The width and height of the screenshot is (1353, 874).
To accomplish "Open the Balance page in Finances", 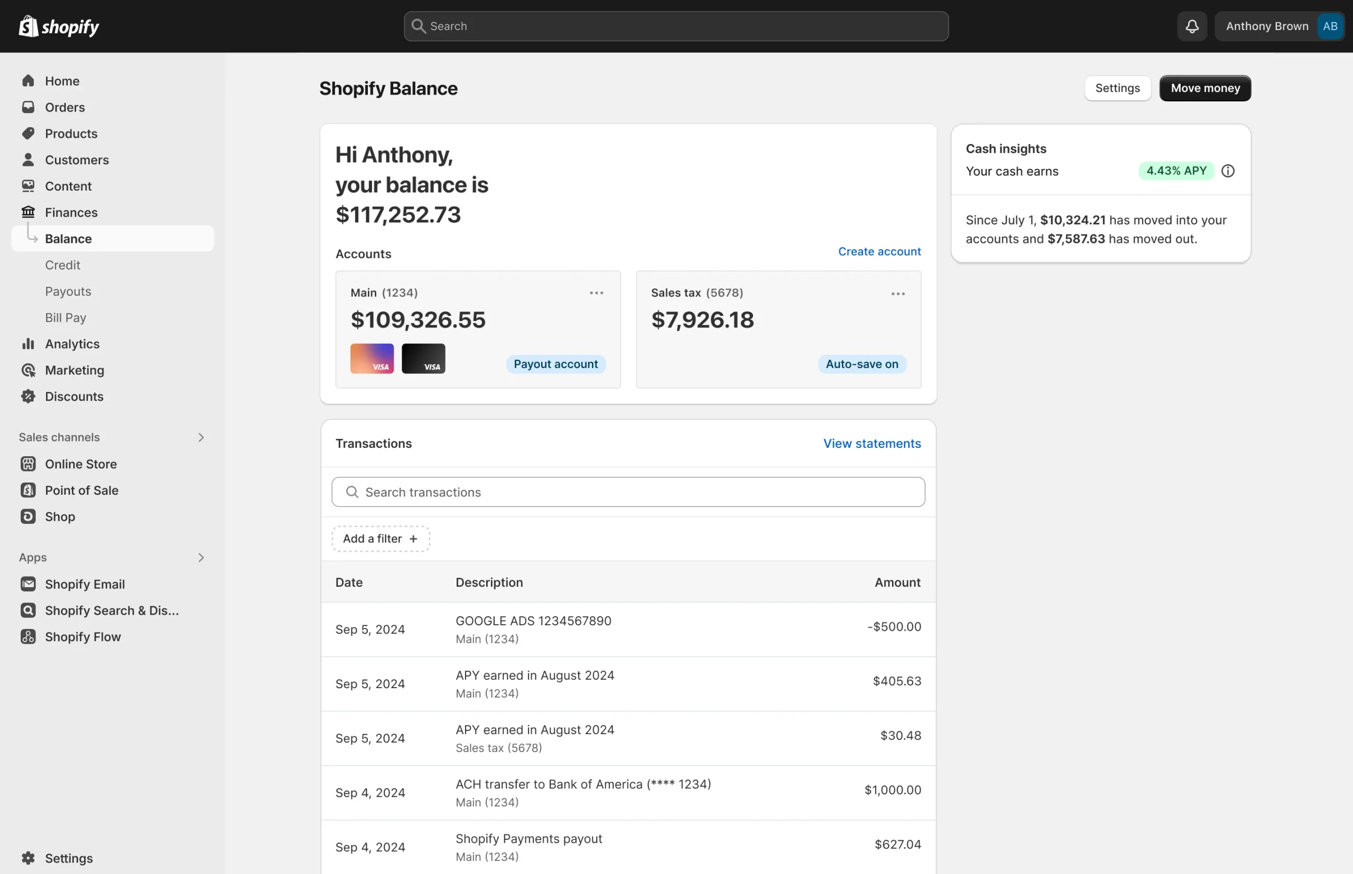I will coord(113,238).
